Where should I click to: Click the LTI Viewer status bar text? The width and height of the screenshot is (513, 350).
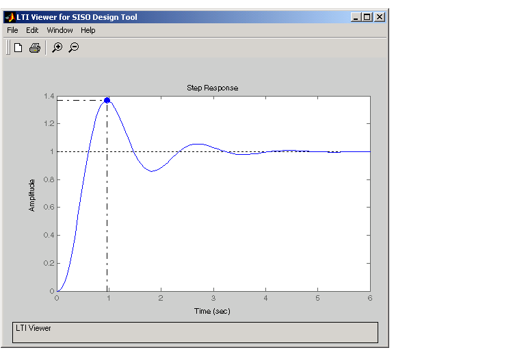[x=34, y=328]
